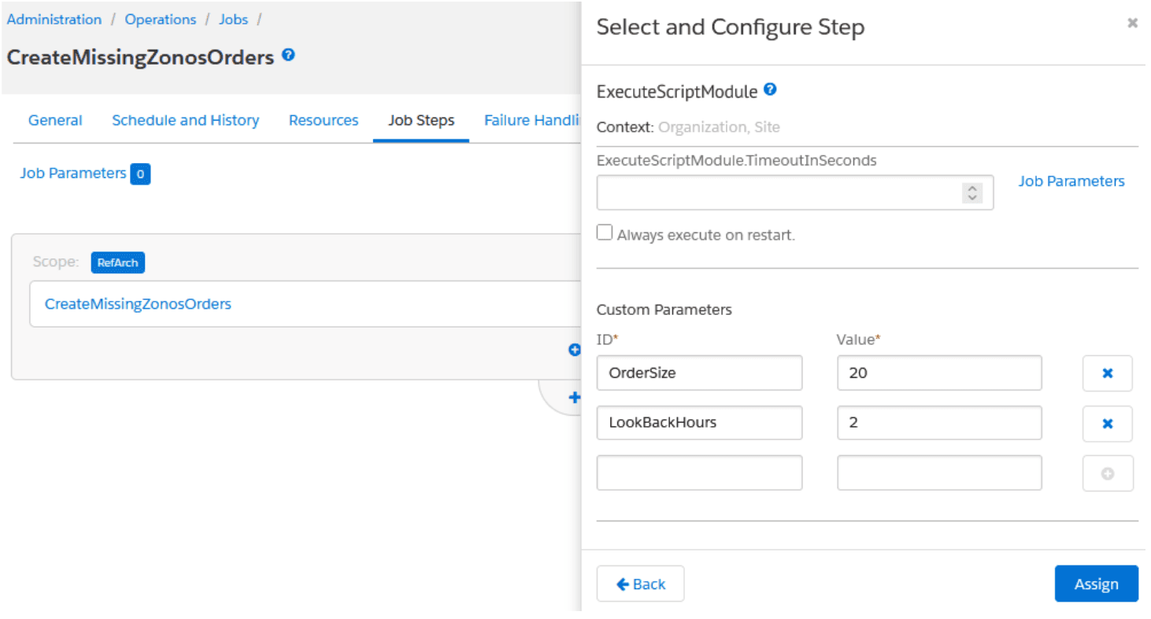This screenshot has height=619, width=1151.
Task: Open help for the ExecuteScriptModule step
Action: coord(770,89)
